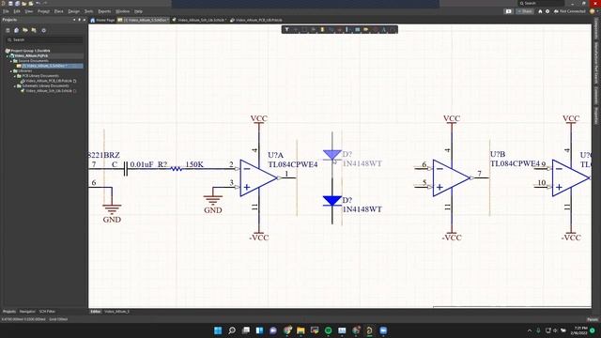Viewport: 601px width, 338px height.
Task: Click the Not Connected status button
Action: pos(570,11)
